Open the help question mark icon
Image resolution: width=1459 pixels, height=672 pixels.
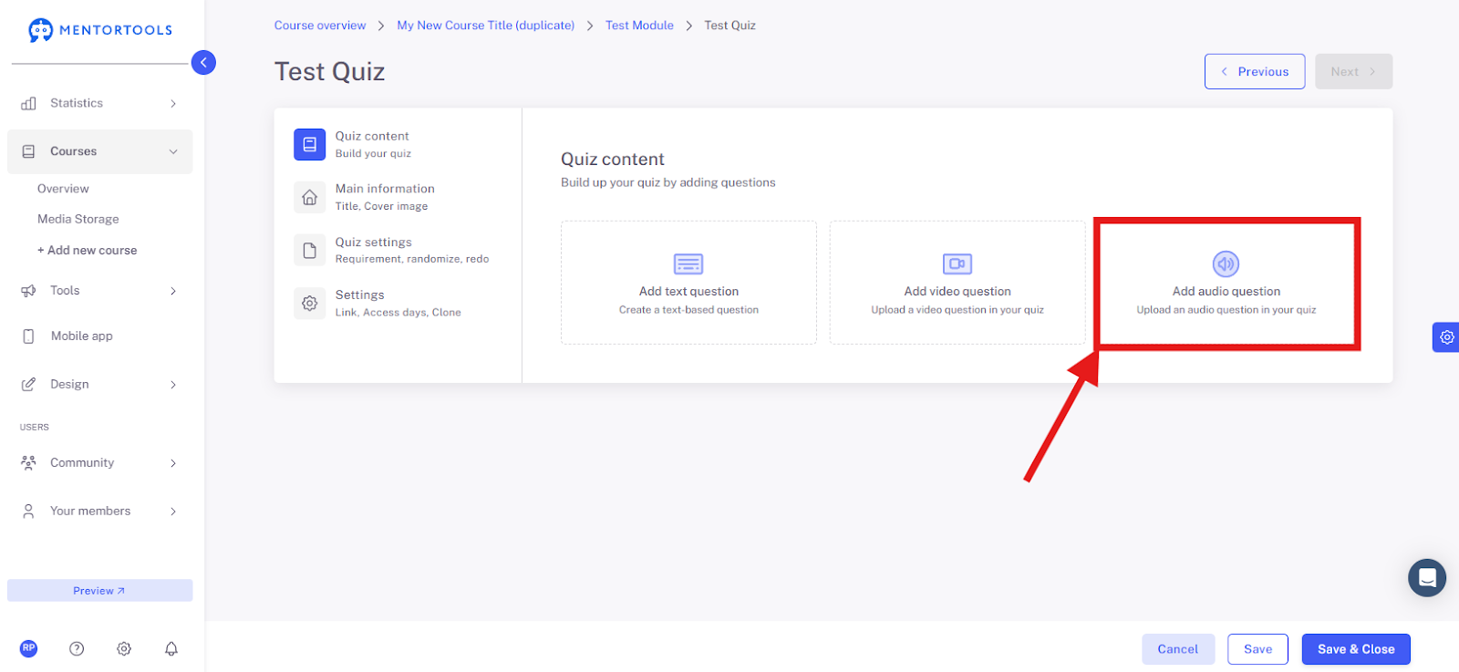click(x=77, y=648)
